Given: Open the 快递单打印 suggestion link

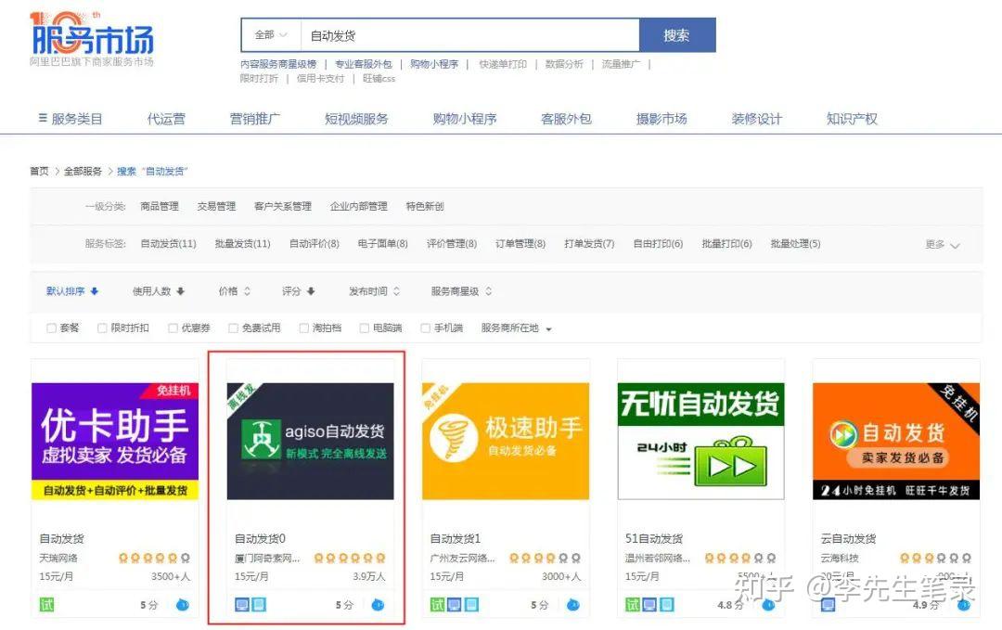Looking at the screenshot, I should pyautogui.click(x=503, y=64).
